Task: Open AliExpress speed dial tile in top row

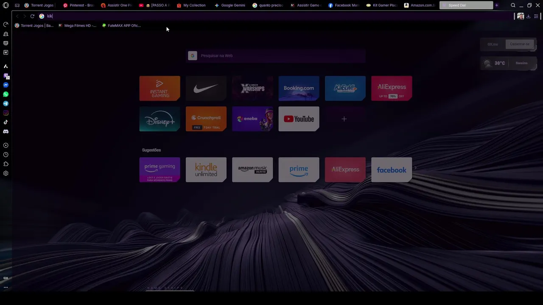Action: click(x=392, y=89)
